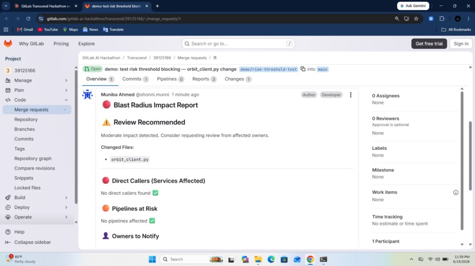The width and height of the screenshot is (475, 266).
Task: Copy the source branch name icon
Action: [303, 69]
